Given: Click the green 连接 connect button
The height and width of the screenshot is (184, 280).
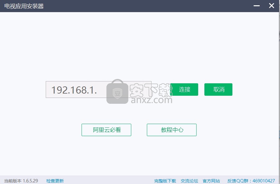Looking at the screenshot, I should click(184, 90).
